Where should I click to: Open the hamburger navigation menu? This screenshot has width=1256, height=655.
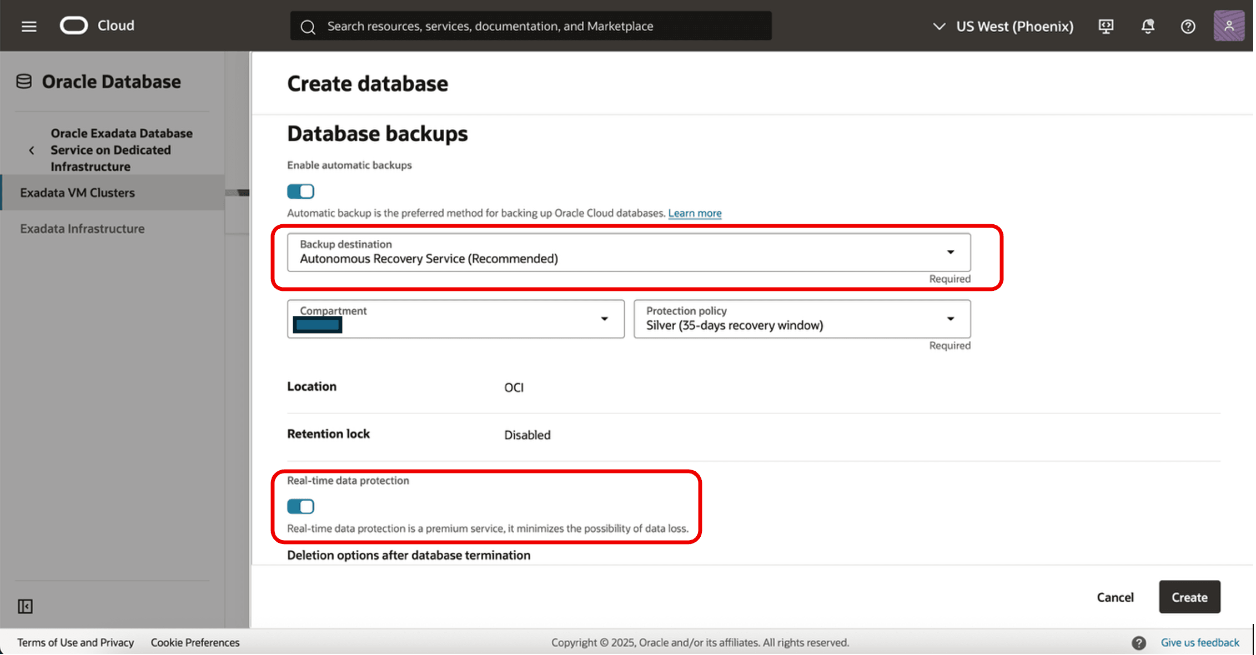[29, 26]
